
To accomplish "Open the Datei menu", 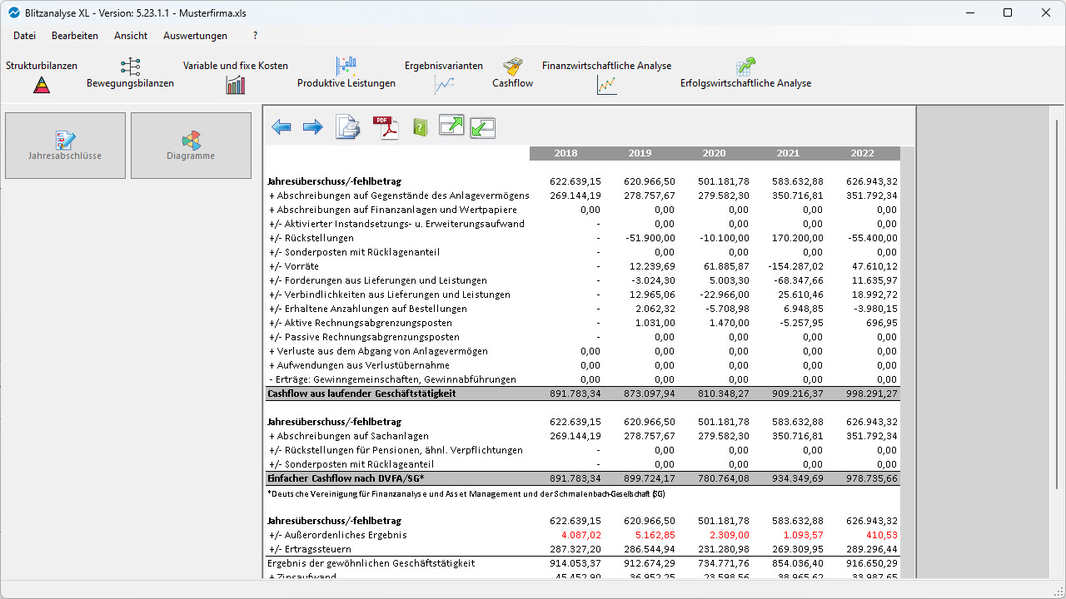I will [24, 36].
